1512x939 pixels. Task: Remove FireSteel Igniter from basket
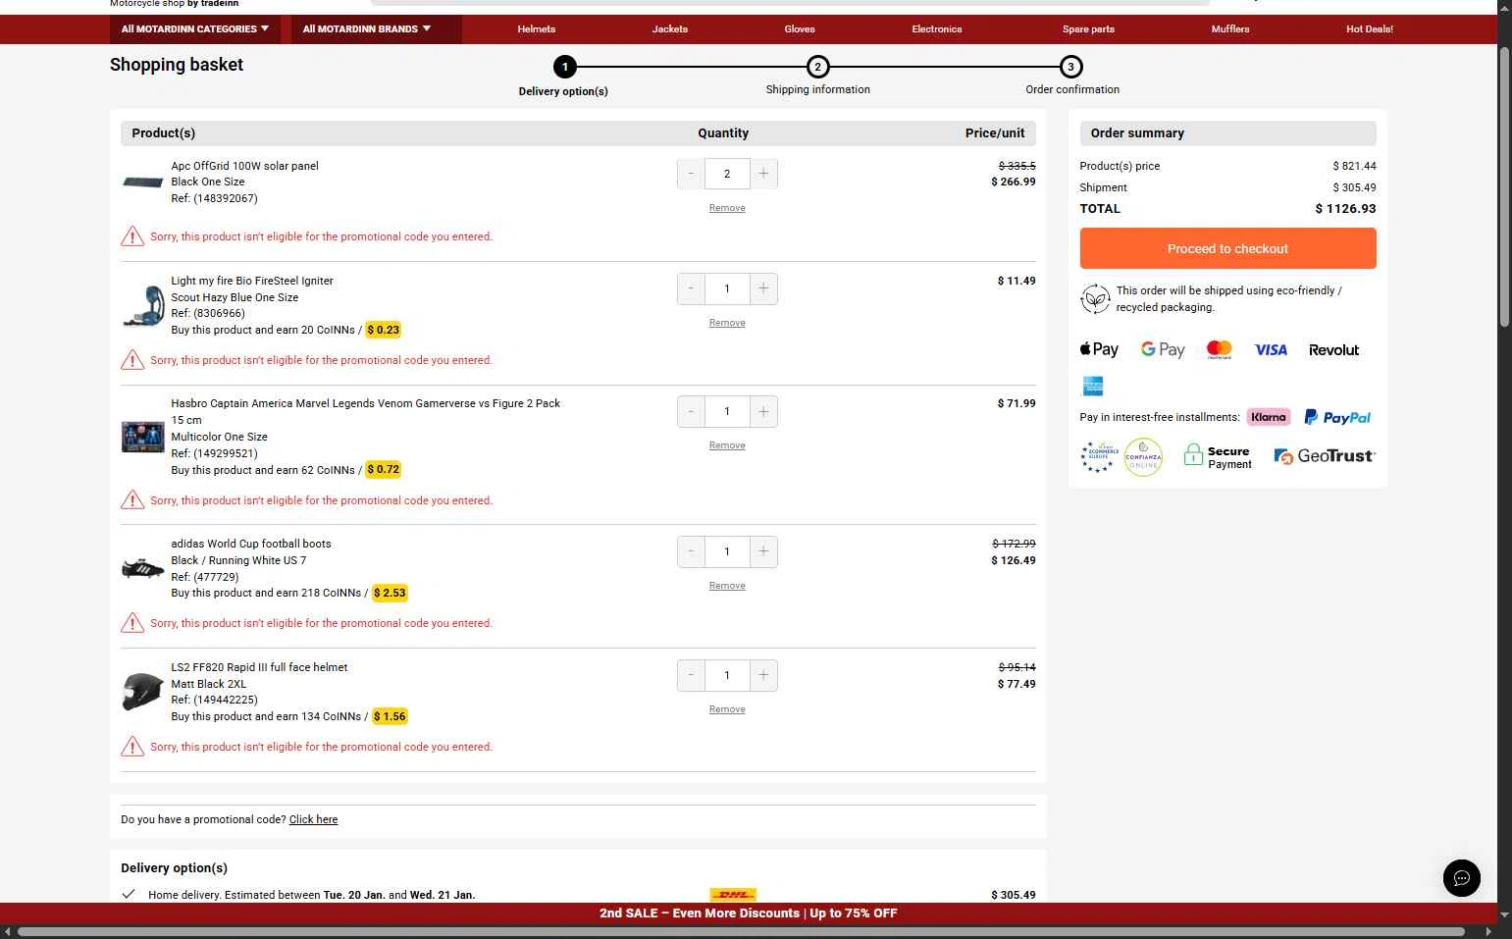point(727,323)
